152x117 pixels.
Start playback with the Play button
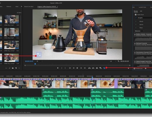(77, 68)
